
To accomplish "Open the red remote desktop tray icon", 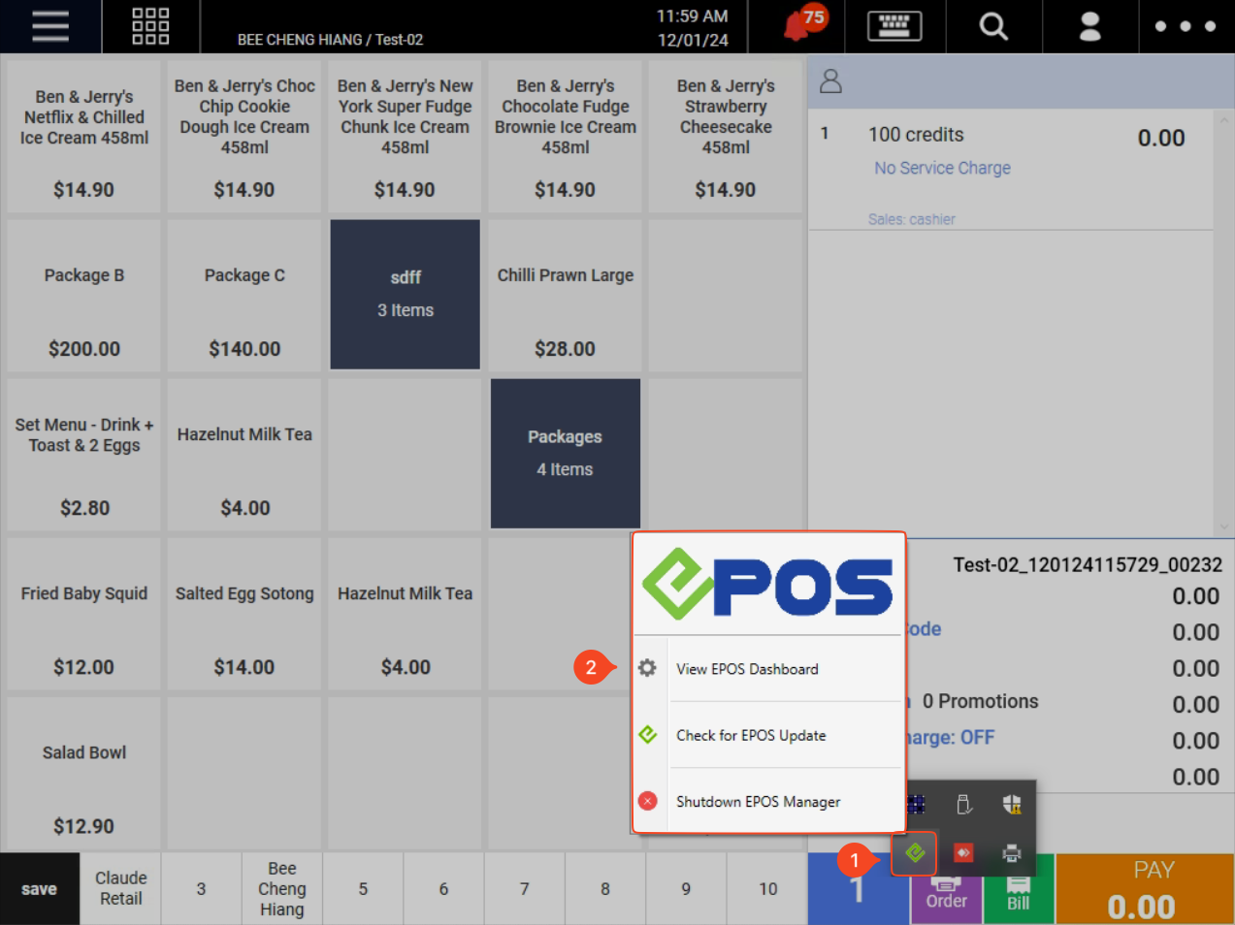I will (x=963, y=853).
